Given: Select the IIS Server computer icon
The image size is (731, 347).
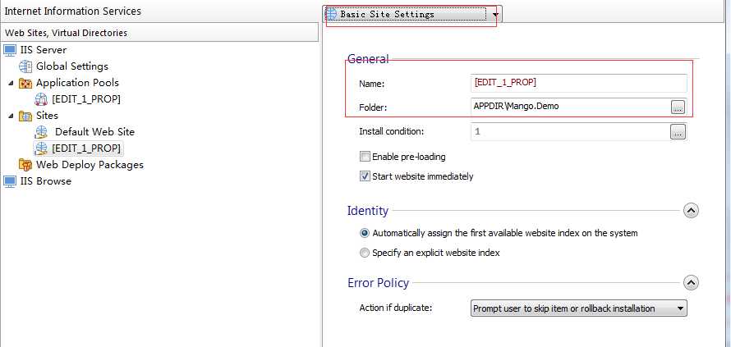Looking at the screenshot, I should pos(10,50).
